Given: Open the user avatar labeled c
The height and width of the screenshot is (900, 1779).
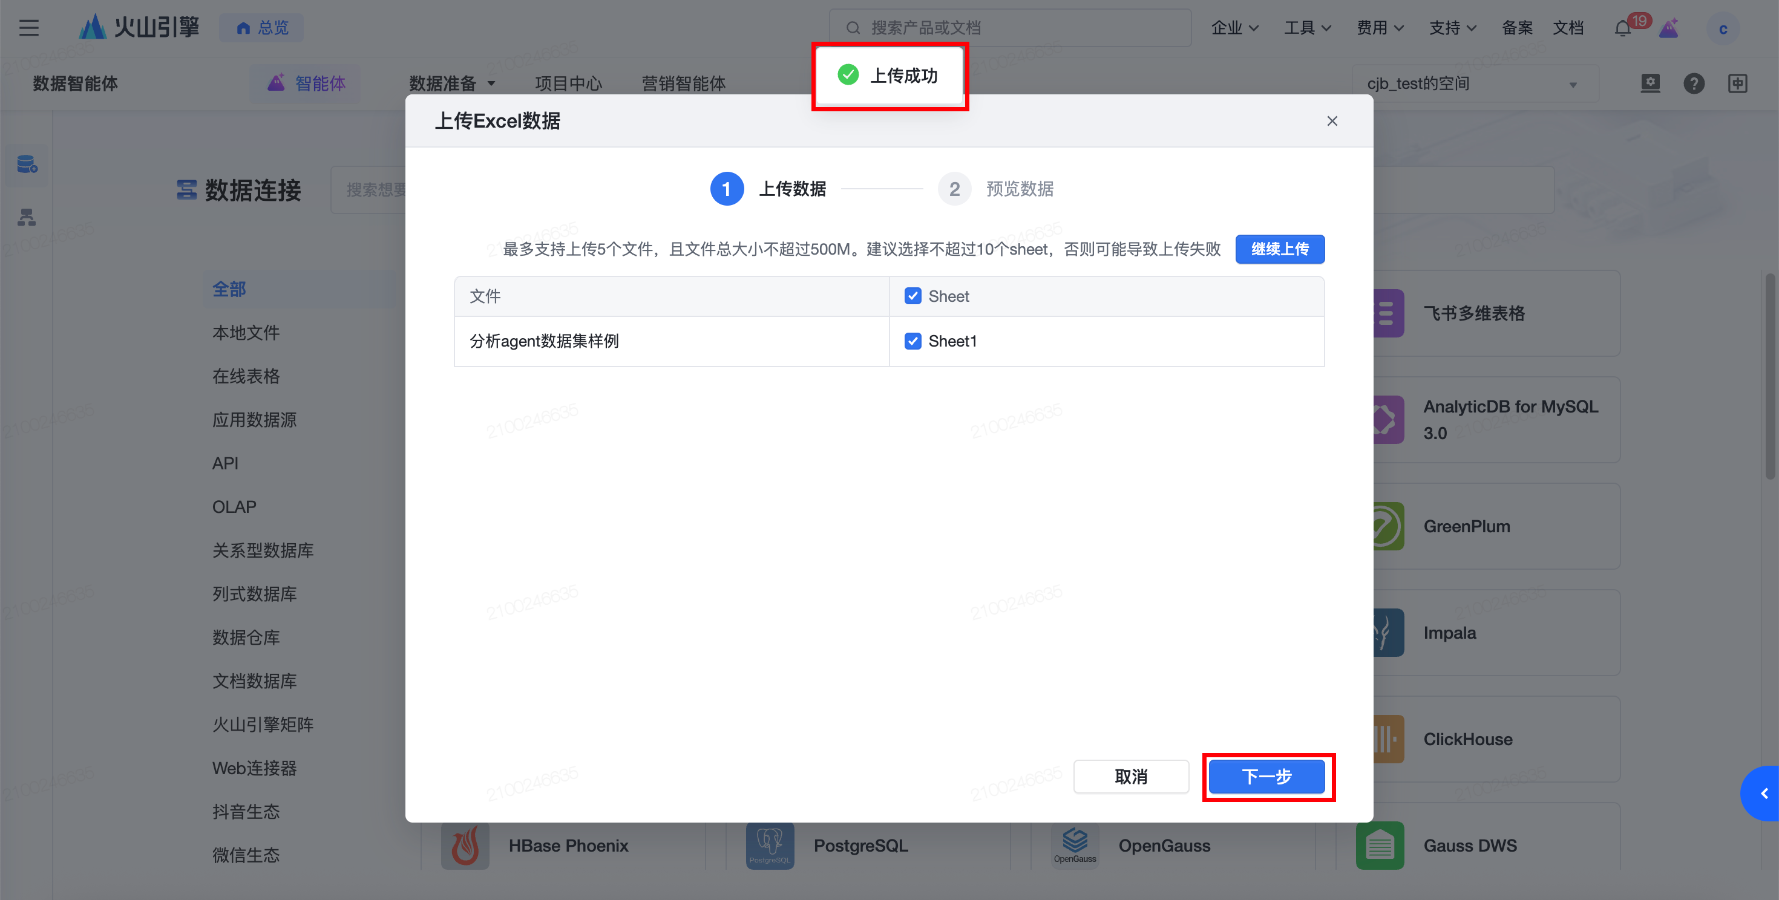Looking at the screenshot, I should (1722, 29).
